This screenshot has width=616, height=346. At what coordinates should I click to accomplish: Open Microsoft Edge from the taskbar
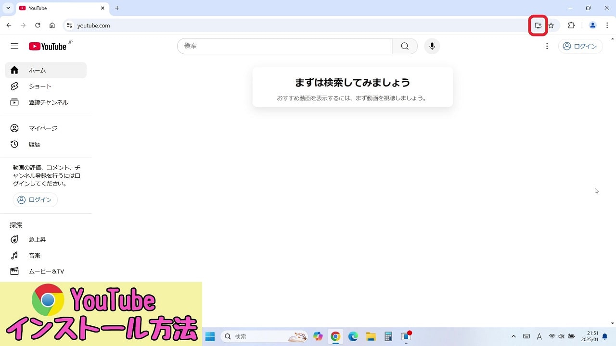pos(353,336)
